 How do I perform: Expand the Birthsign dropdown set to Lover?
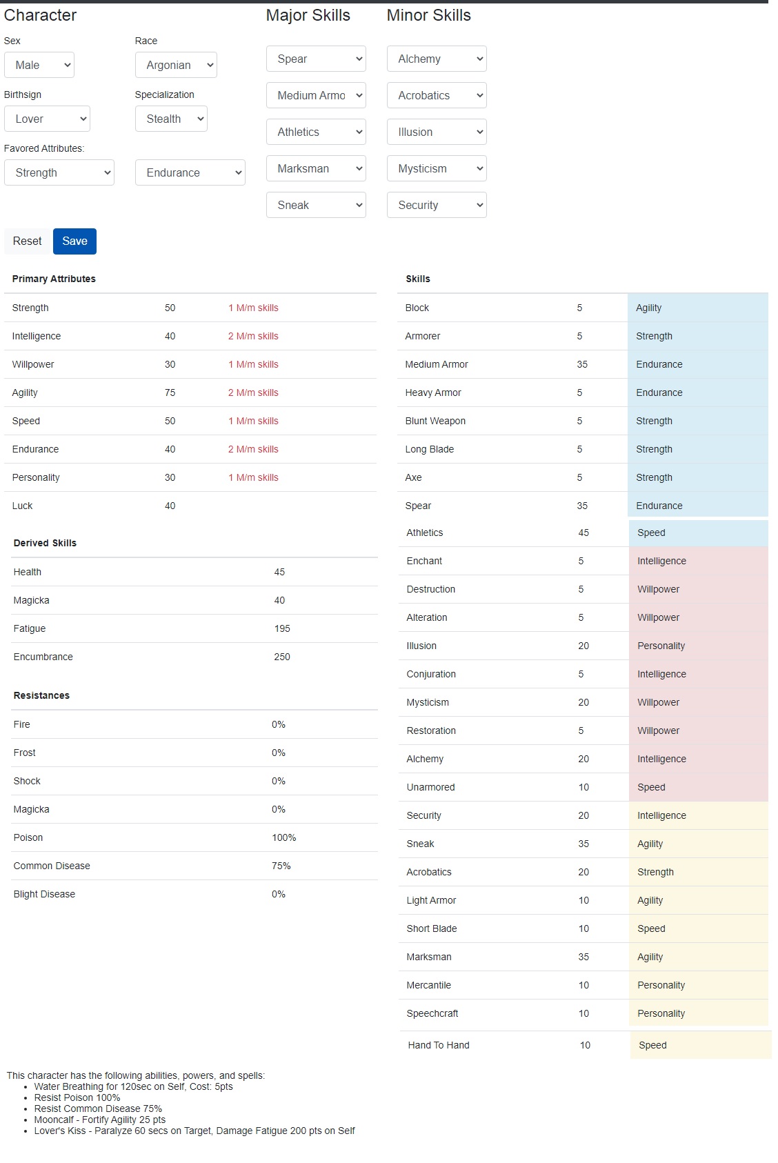[x=47, y=119]
